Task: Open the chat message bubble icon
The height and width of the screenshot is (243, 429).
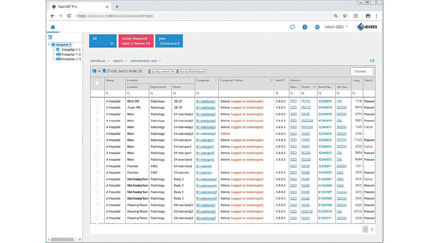Action: pyautogui.click(x=292, y=27)
